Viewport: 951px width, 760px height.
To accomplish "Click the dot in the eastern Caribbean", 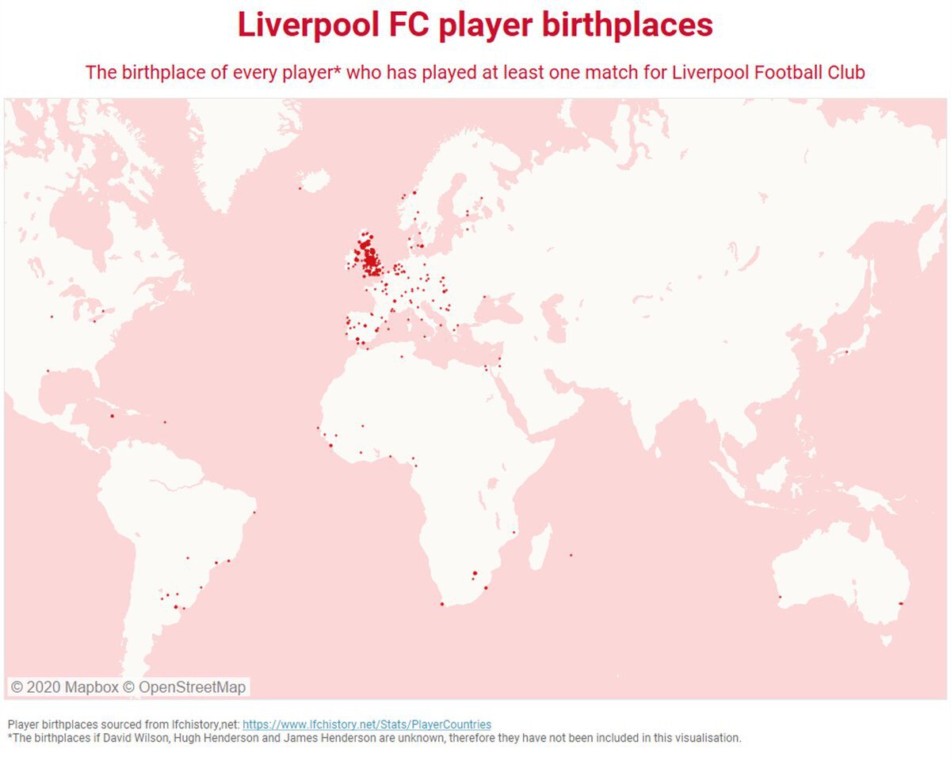I will [x=165, y=422].
